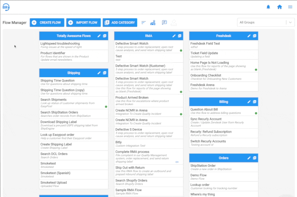Open Switch Recurly Accounts flow
Viewport: 297px width, 197px height.
224,143
